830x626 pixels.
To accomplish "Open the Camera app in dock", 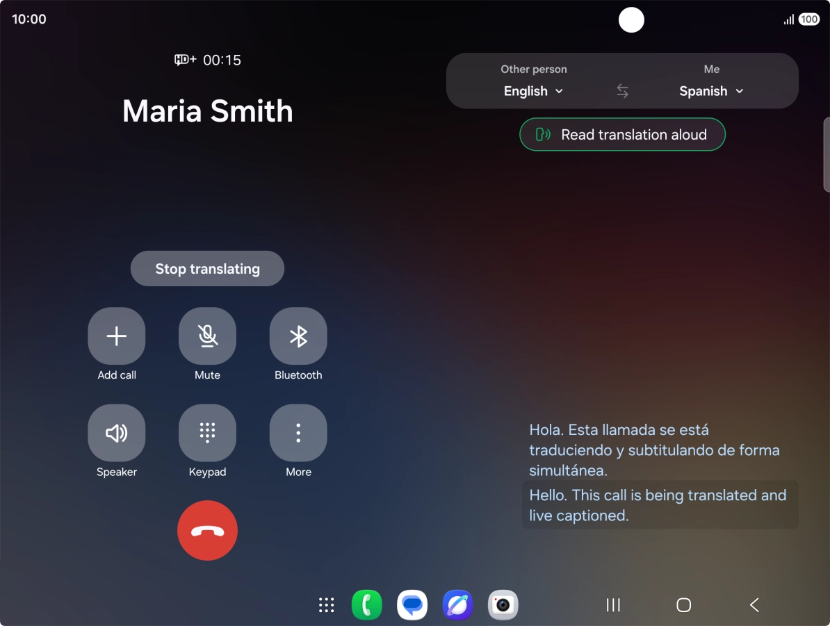I will (x=503, y=605).
